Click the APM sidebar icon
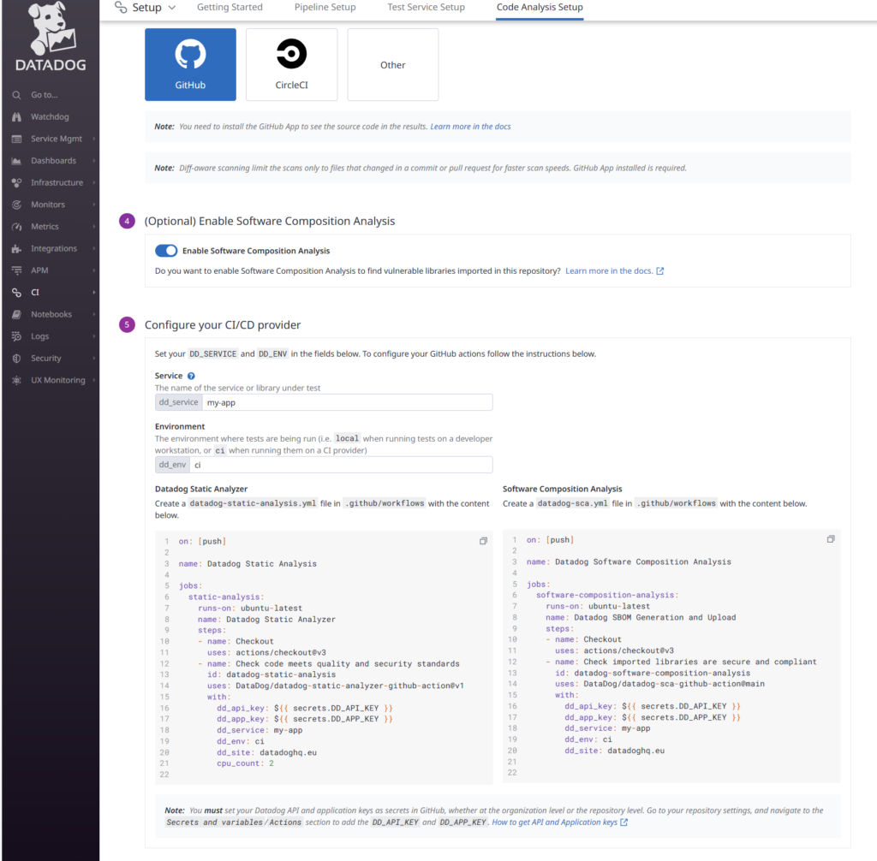 tap(17, 270)
